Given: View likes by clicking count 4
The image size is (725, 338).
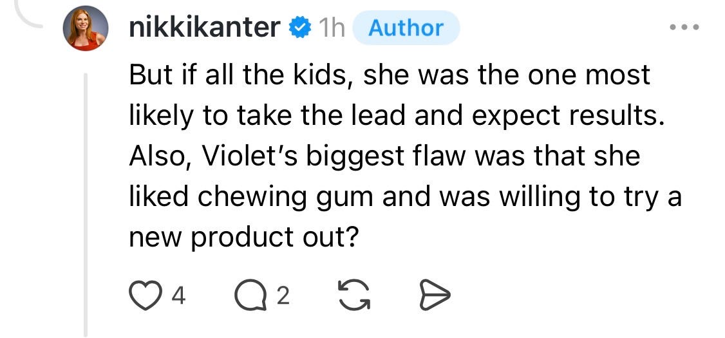Looking at the screenshot, I should click(x=178, y=296).
